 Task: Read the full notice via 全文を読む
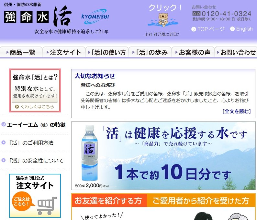point(237,111)
